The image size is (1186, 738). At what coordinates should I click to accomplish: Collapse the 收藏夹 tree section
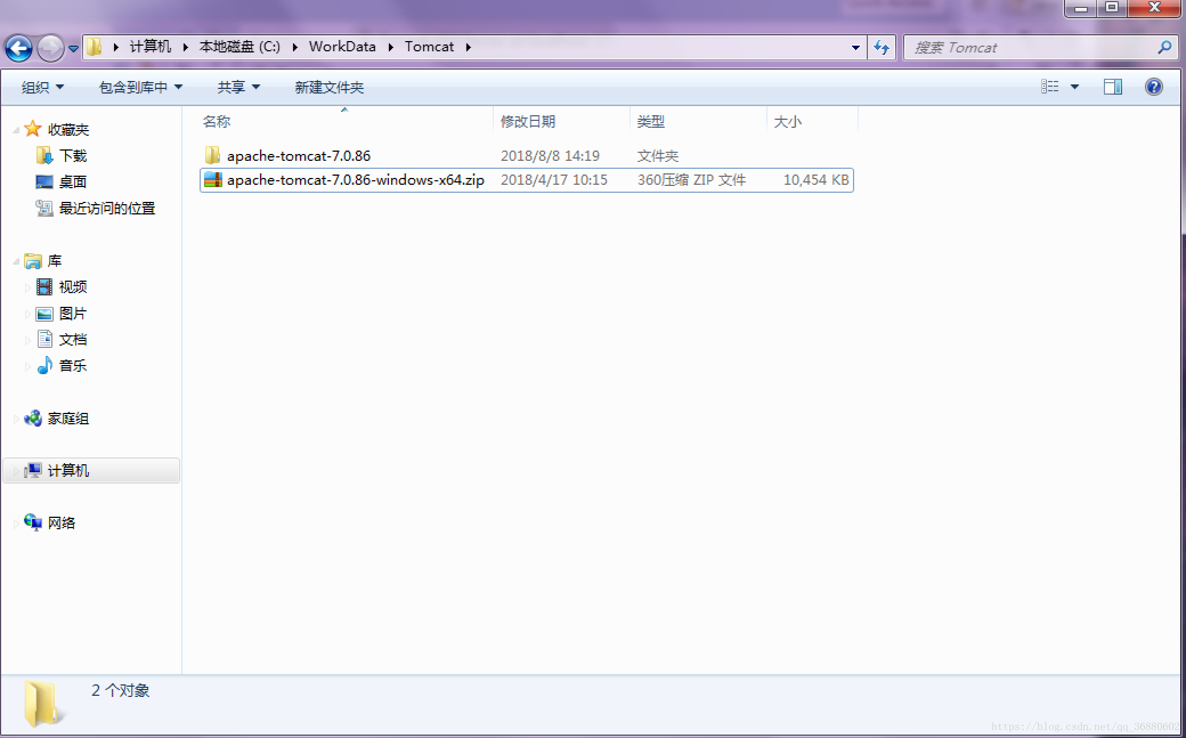(16, 131)
